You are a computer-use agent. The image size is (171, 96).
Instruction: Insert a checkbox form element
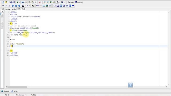(64, 6)
